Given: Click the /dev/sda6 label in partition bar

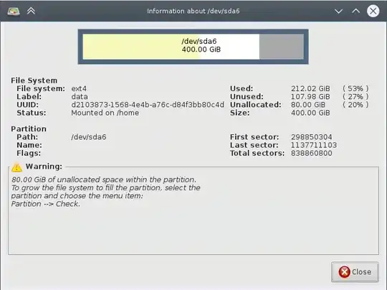Looking at the screenshot, I should click(199, 41).
